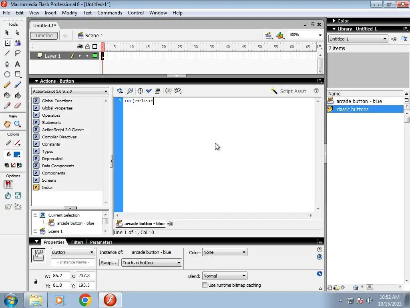
Task: Show code hint icon in Actions toolbar
Action: click(169, 91)
